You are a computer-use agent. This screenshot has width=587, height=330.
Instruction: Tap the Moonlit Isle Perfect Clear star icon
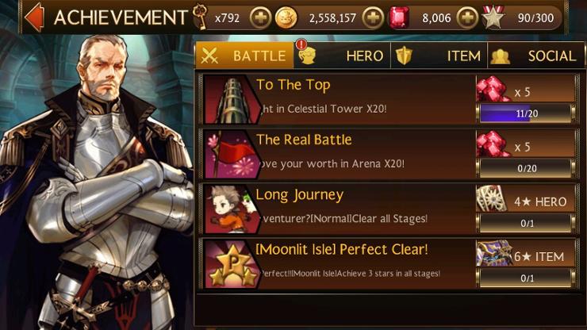click(x=232, y=264)
